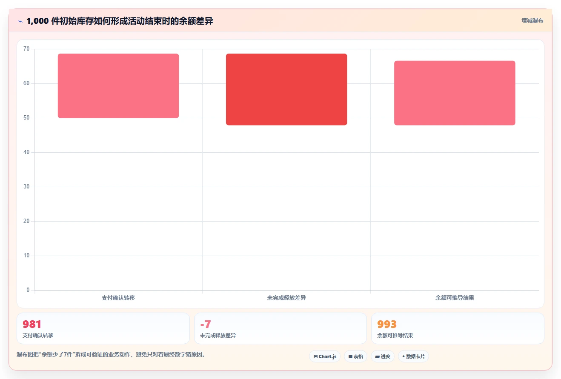Open the 993 余额可推导结果 data card

tap(458, 328)
